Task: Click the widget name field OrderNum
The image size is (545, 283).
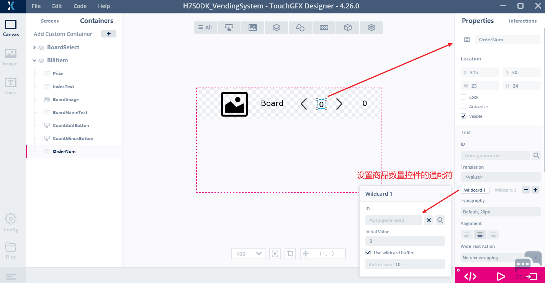Action: pyautogui.click(x=507, y=39)
